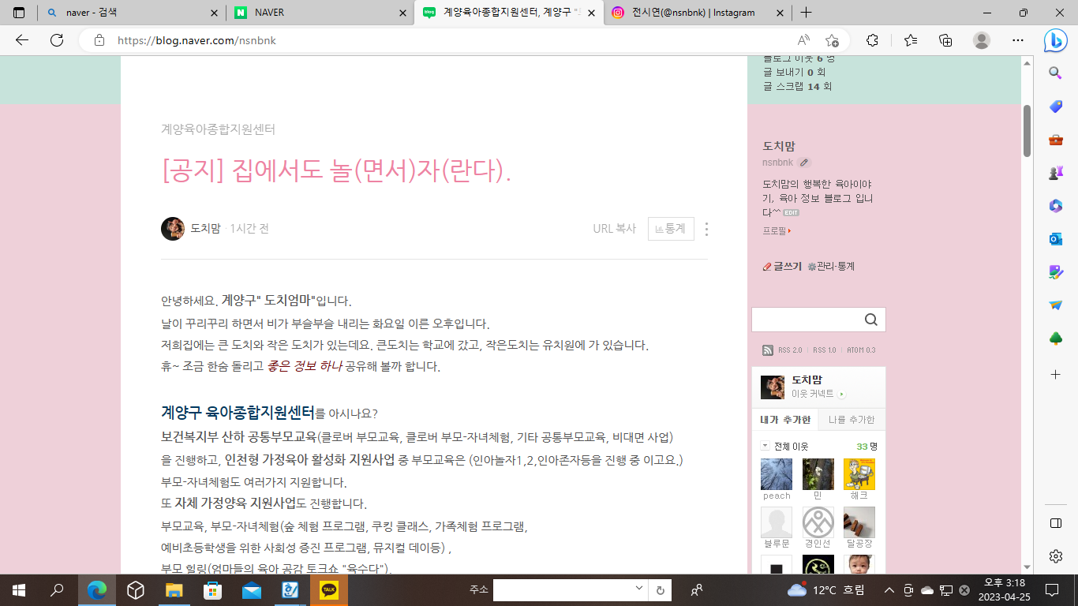1078x606 pixels.
Task: Click the browser refresh icon
Action: click(57, 40)
